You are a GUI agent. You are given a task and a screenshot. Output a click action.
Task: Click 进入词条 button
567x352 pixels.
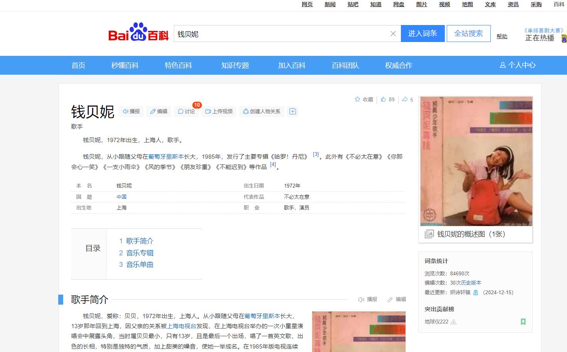click(x=423, y=34)
